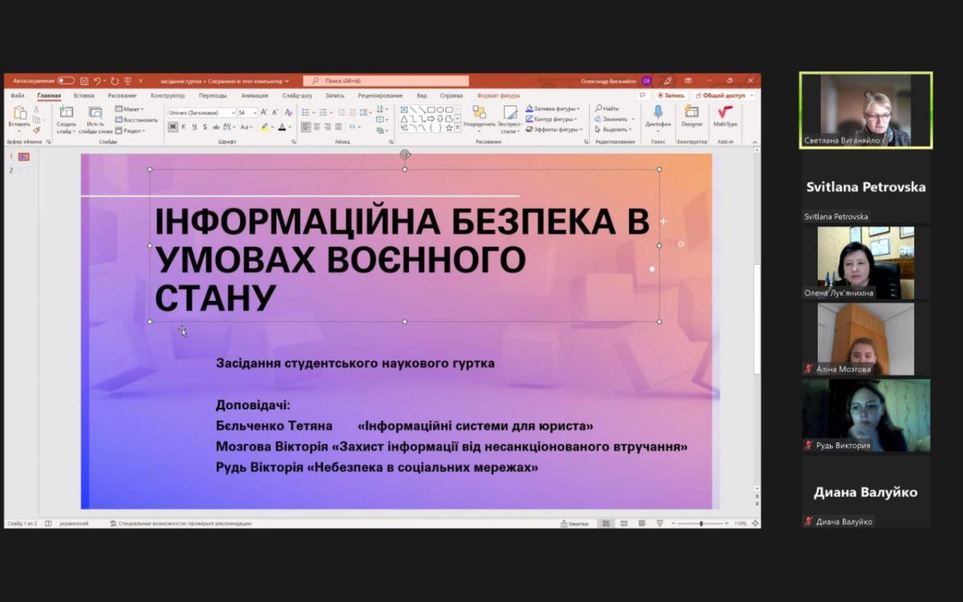
Task: Expand Shape Effects (Эффекты фигуры) dropdown
Action: (554, 129)
